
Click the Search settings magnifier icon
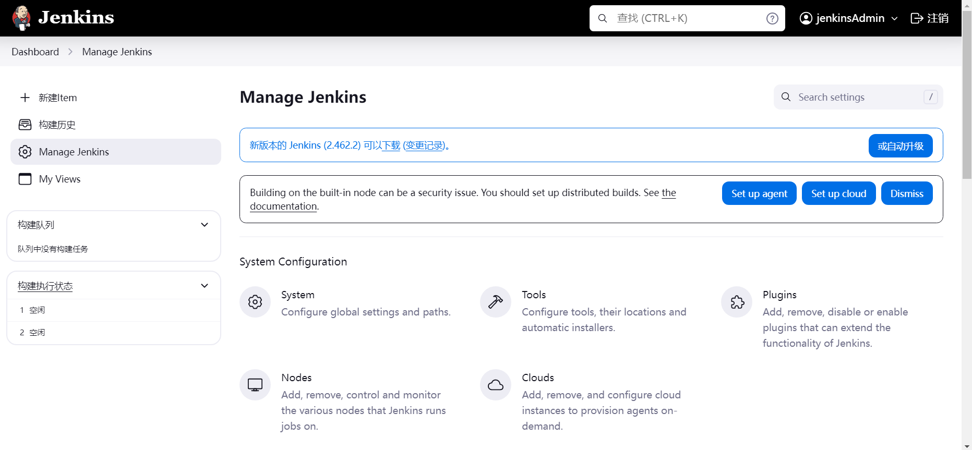[786, 97]
